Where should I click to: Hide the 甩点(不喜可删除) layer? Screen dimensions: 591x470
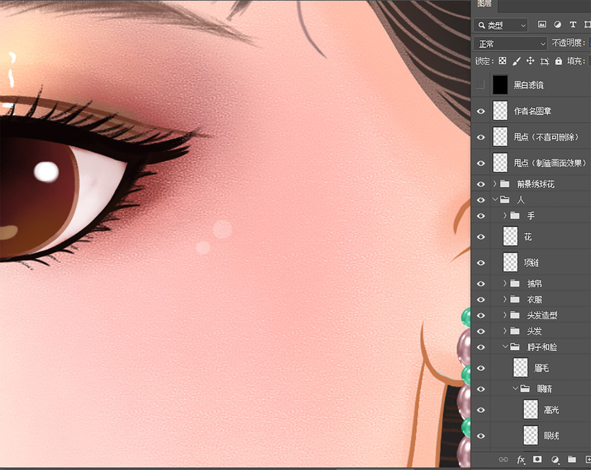[481, 137]
